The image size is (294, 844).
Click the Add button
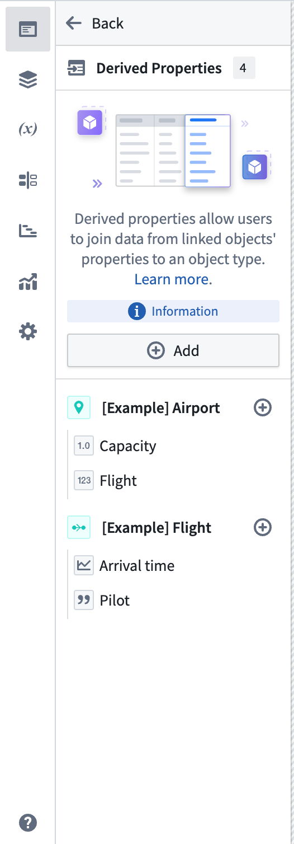(173, 350)
